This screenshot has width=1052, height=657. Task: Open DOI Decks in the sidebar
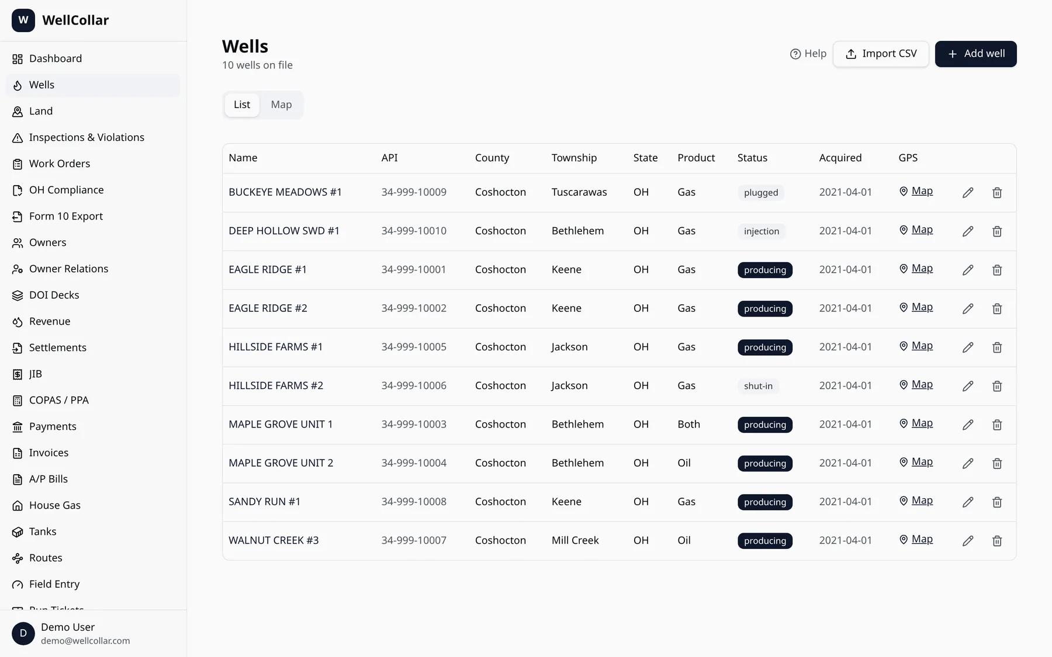coord(94,296)
